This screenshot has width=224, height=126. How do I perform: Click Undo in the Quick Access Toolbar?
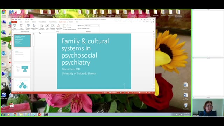[x=19, y=20]
